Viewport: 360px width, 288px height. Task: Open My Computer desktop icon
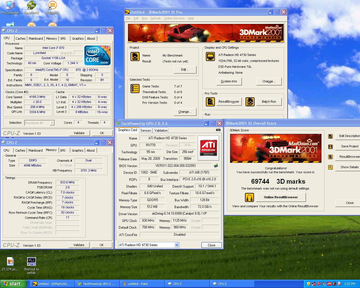point(10,8)
